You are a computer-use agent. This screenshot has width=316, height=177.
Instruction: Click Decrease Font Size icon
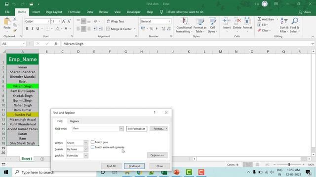(69, 21)
